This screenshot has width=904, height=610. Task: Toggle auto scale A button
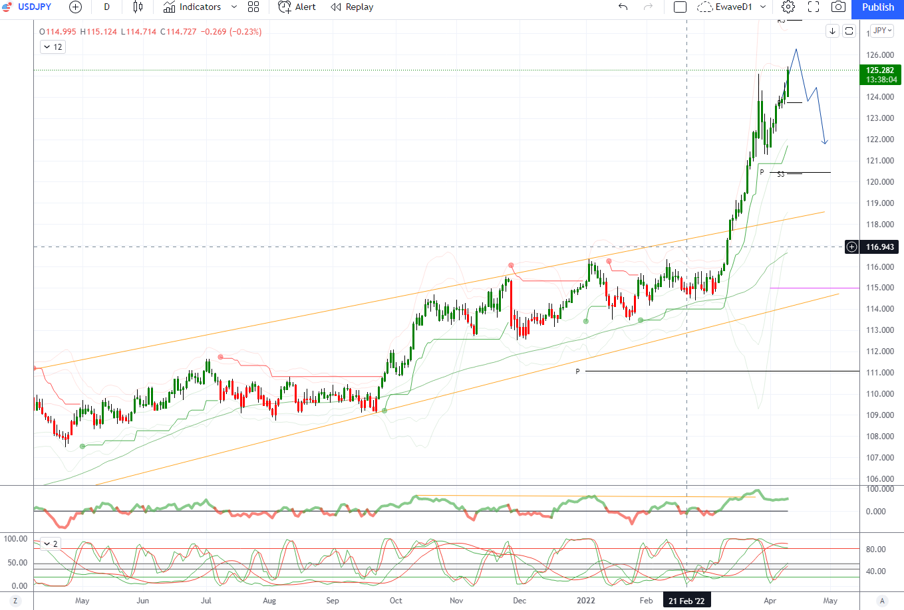(882, 601)
